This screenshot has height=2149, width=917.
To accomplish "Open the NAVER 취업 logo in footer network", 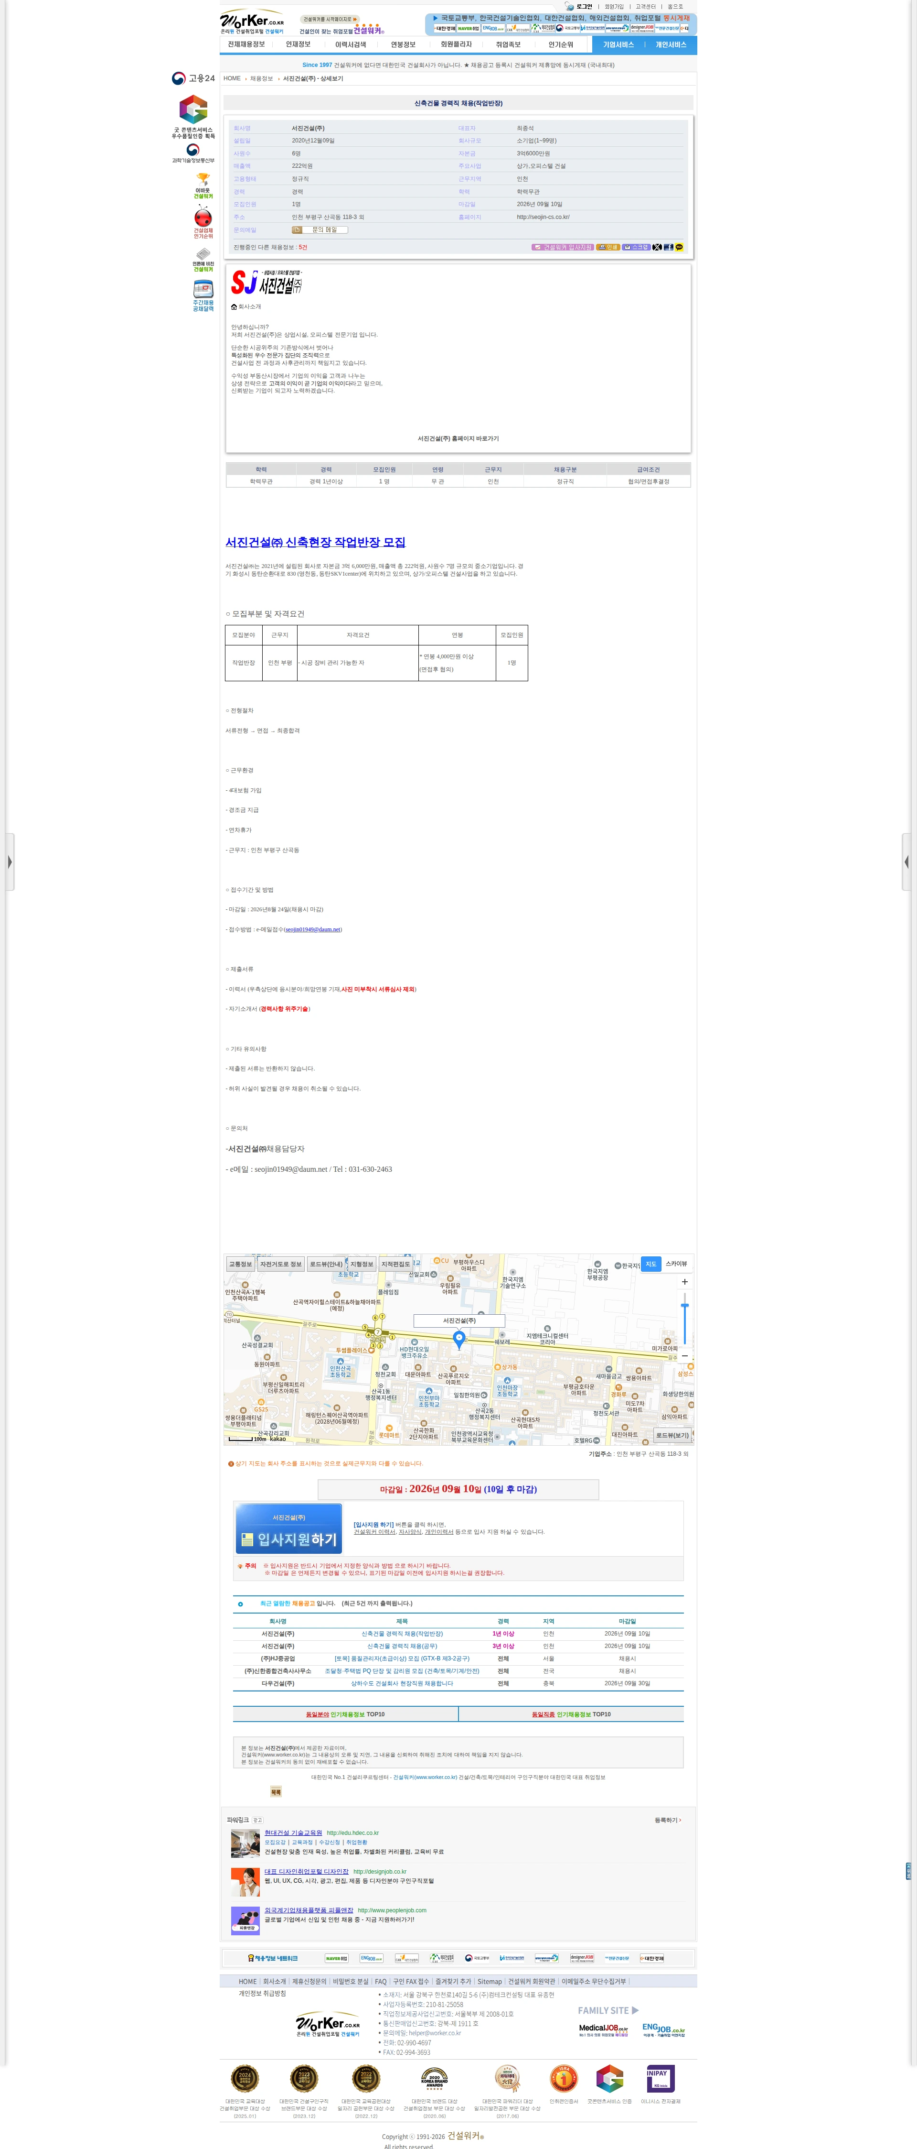I will [x=337, y=1958].
